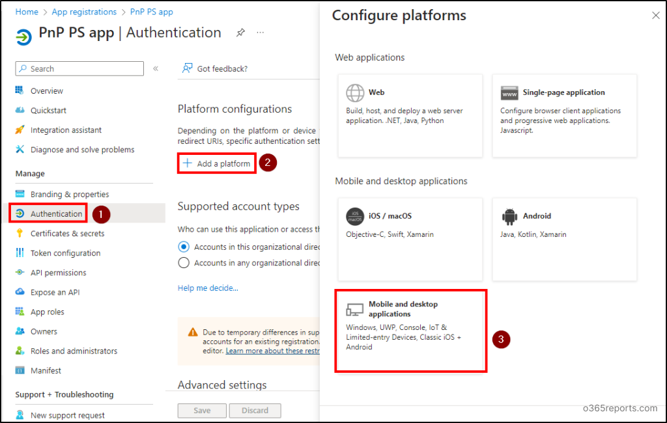The height and width of the screenshot is (423, 667).
Task: Click the Token configuration bars icon
Action: (20, 252)
